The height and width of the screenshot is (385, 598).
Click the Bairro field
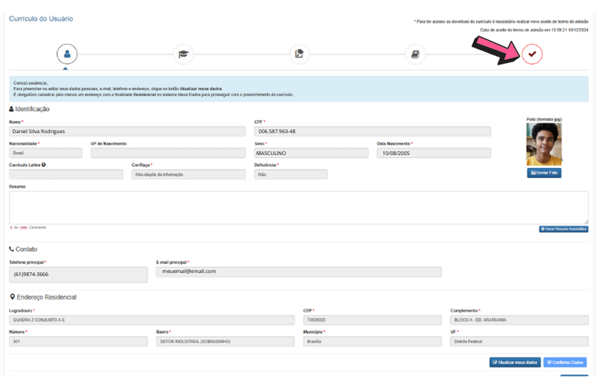coord(225,341)
